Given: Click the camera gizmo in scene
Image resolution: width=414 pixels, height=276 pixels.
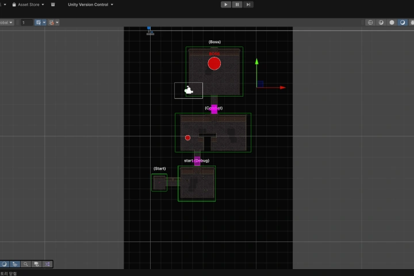Looking at the screenshot, I should (189, 90).
